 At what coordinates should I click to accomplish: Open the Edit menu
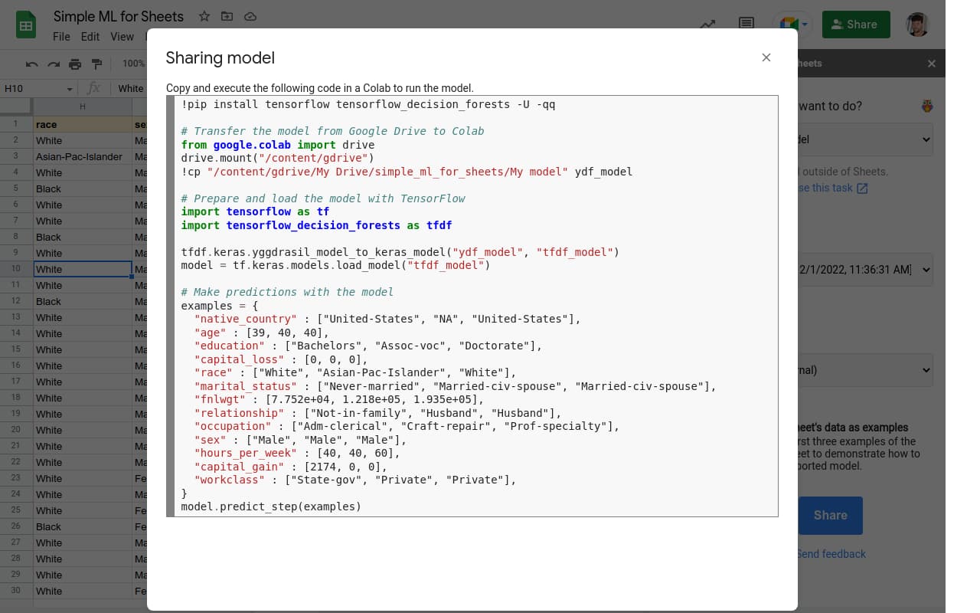pos(90,36)
